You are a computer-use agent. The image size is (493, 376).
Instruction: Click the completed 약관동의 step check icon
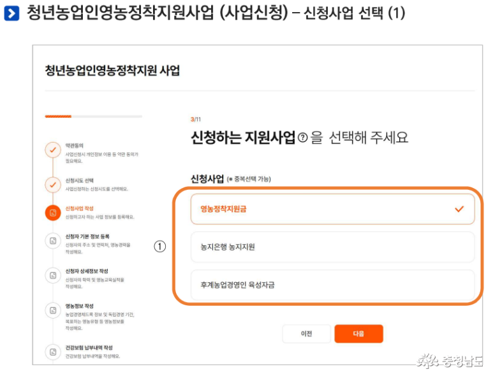(x=53, y=150)
